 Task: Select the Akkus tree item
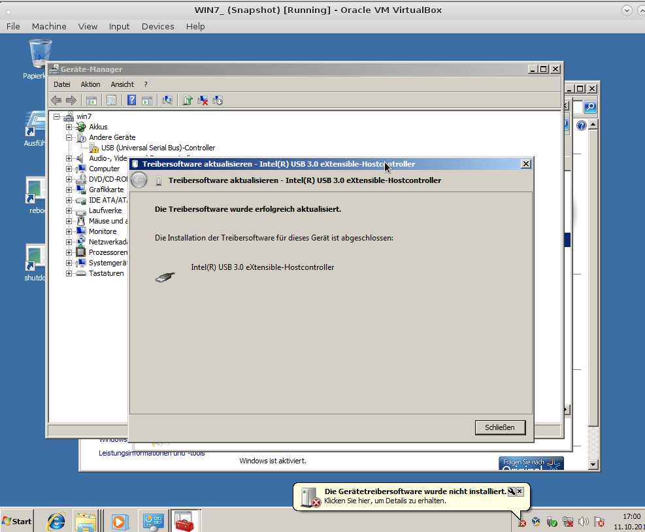click(x=98, y=127)
